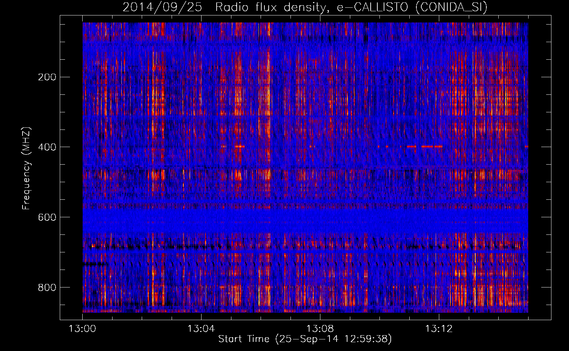The height and width of the screenshot is (351, 569).
Task: Click the Start Time axis label text
Action: [x=305, y=339]
